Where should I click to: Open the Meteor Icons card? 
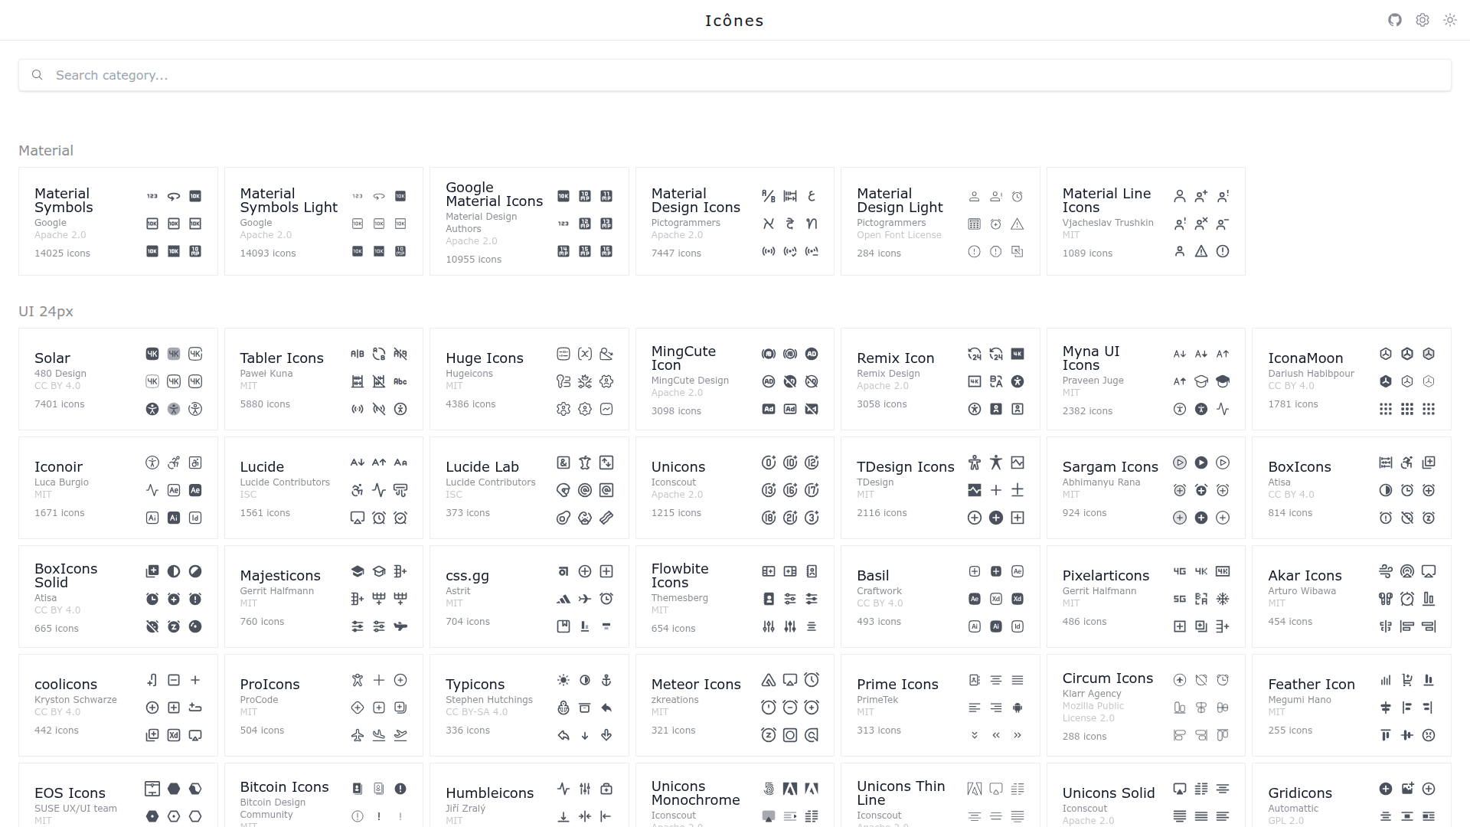pos(735,705)
